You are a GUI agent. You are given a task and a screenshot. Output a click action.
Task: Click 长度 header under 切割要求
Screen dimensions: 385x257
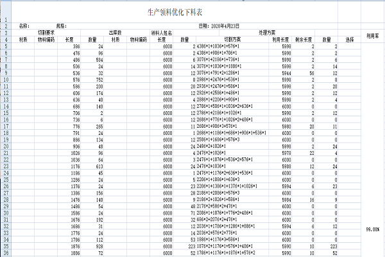pos(69,39)
